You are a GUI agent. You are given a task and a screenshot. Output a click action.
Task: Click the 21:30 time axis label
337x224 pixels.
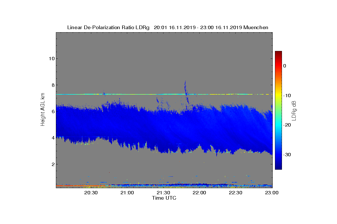(164, 193)
